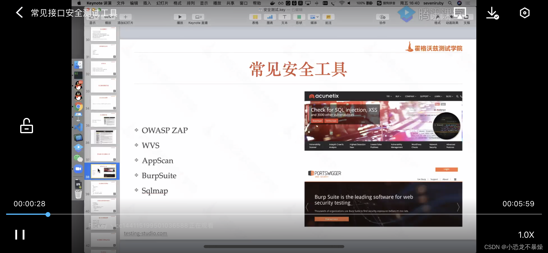Open the 文件 menu
The height and width of the screenshot is (253, 548).
[121, 3]
